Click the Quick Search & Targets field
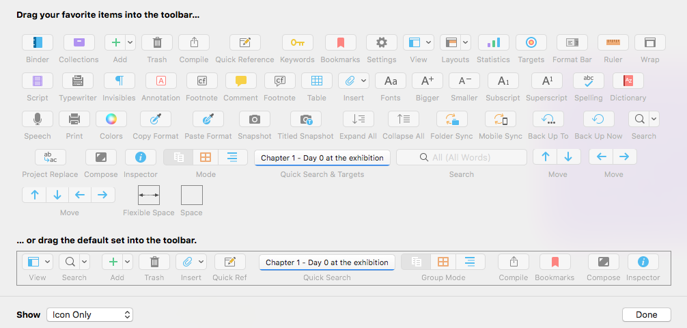 (322, 157)
